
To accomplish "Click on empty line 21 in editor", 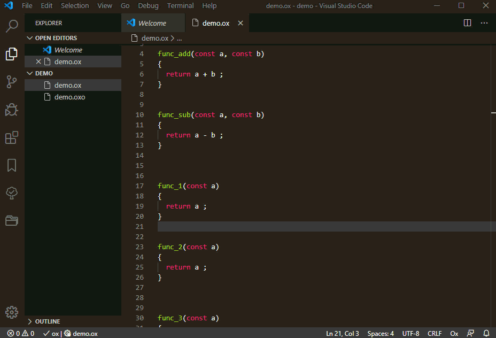I will [321, 227].
